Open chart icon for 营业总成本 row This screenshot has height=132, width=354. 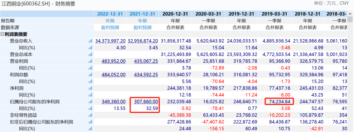click(90, 55)
